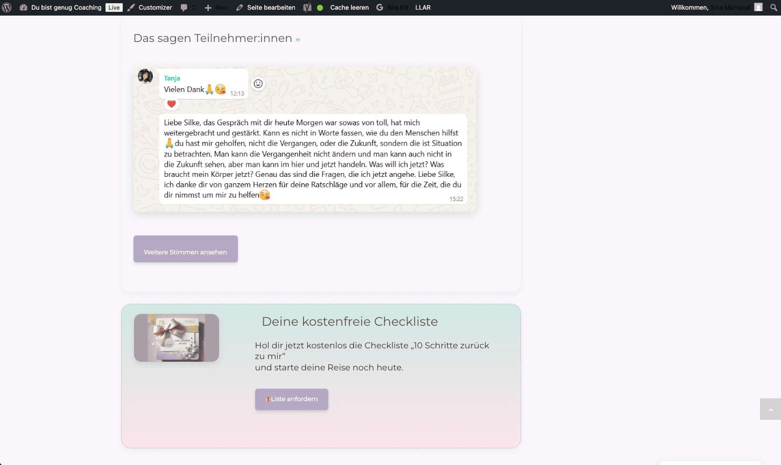Click the pencil icon beside Seite bearbeiten
Screen dimensions: 781x465
pyautogui.click(x=240, y=8)
